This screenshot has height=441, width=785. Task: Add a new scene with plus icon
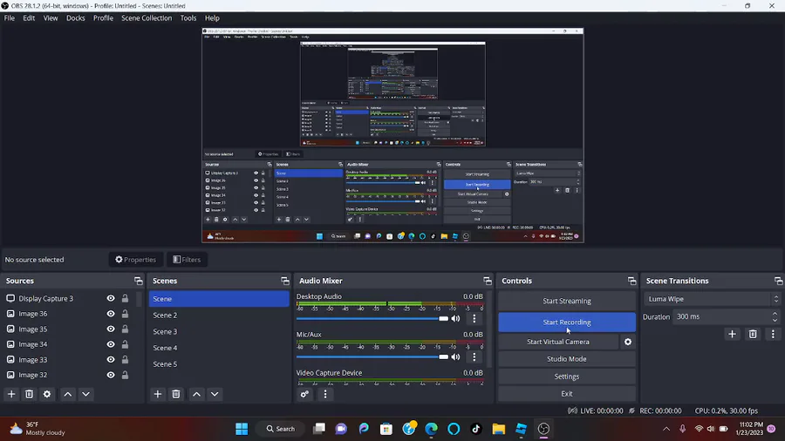click(x=158, y=394)
